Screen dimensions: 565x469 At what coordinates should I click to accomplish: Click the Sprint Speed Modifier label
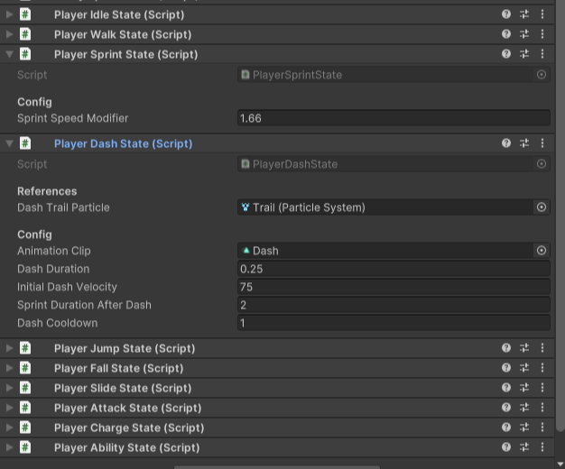[x=73, y=118]
